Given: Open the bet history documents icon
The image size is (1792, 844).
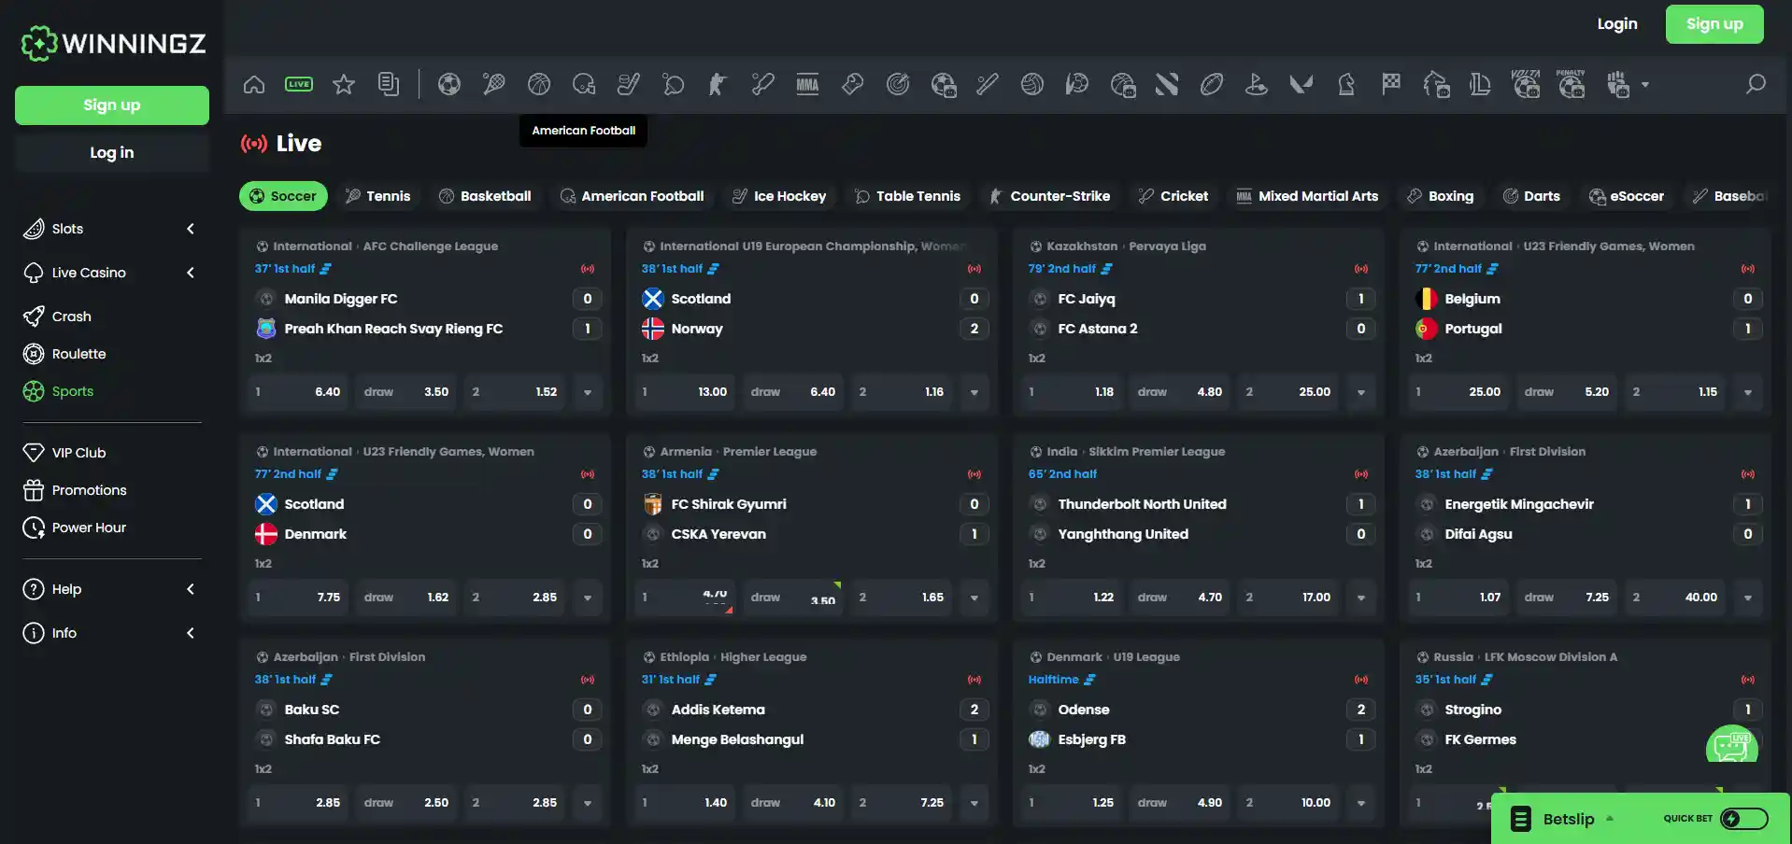Looking at the screenshot, I should point(389,85).
